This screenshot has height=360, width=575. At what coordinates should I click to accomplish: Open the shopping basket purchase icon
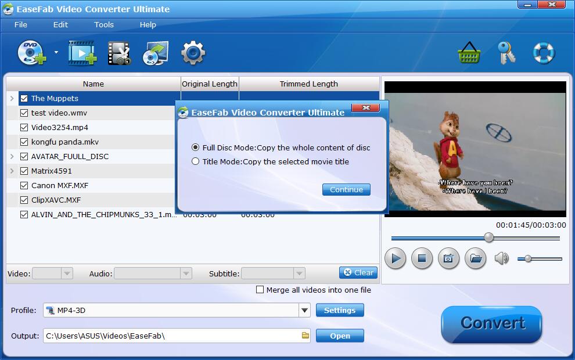click(x=469, y=53)
